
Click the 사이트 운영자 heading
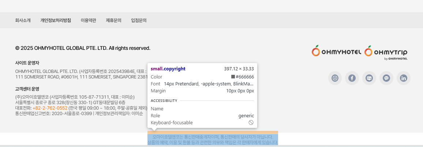27,63
